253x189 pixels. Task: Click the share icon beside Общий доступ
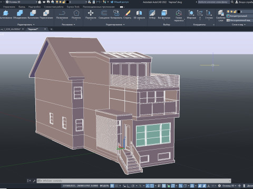click(x=112, y=2)
